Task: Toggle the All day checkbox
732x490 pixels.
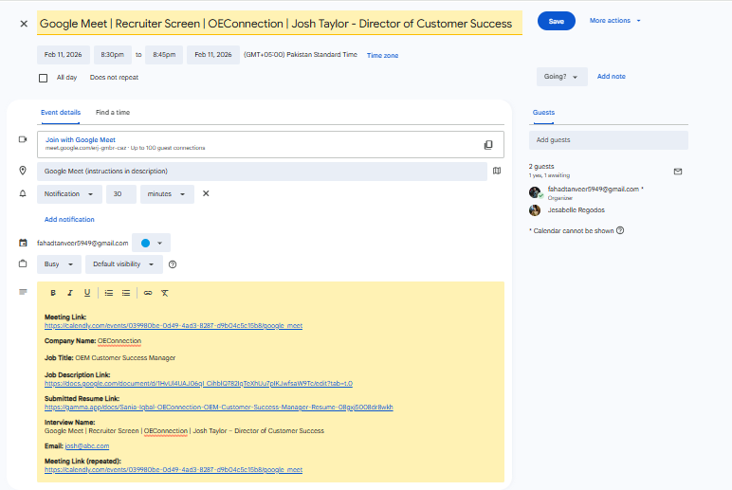Action: click(43, 78)
